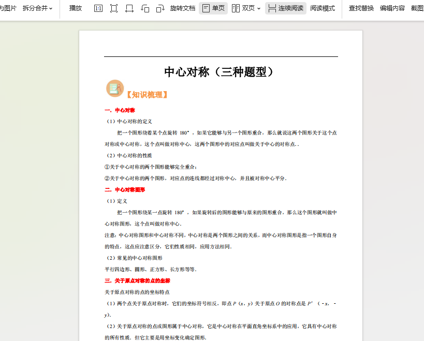Rotate page clockwise using rotate-right icon
This screenshot has width=424, height=341.
click(160, 8)
